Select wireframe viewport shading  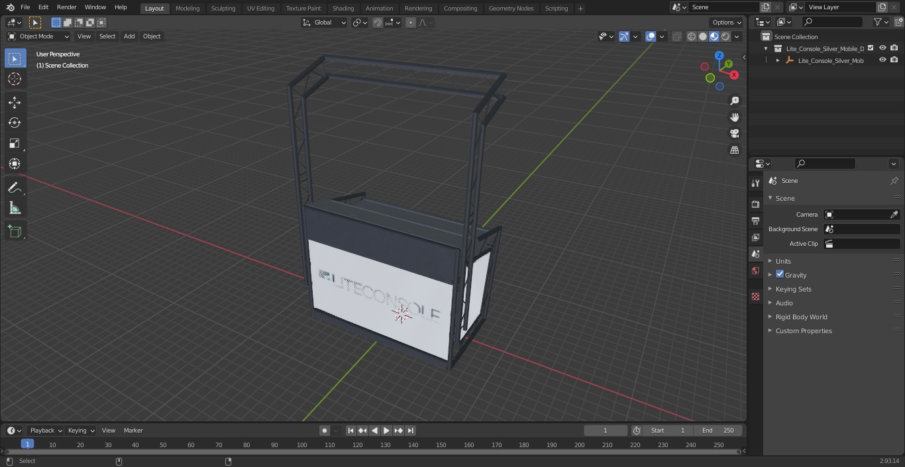click(x=691, y=36)
